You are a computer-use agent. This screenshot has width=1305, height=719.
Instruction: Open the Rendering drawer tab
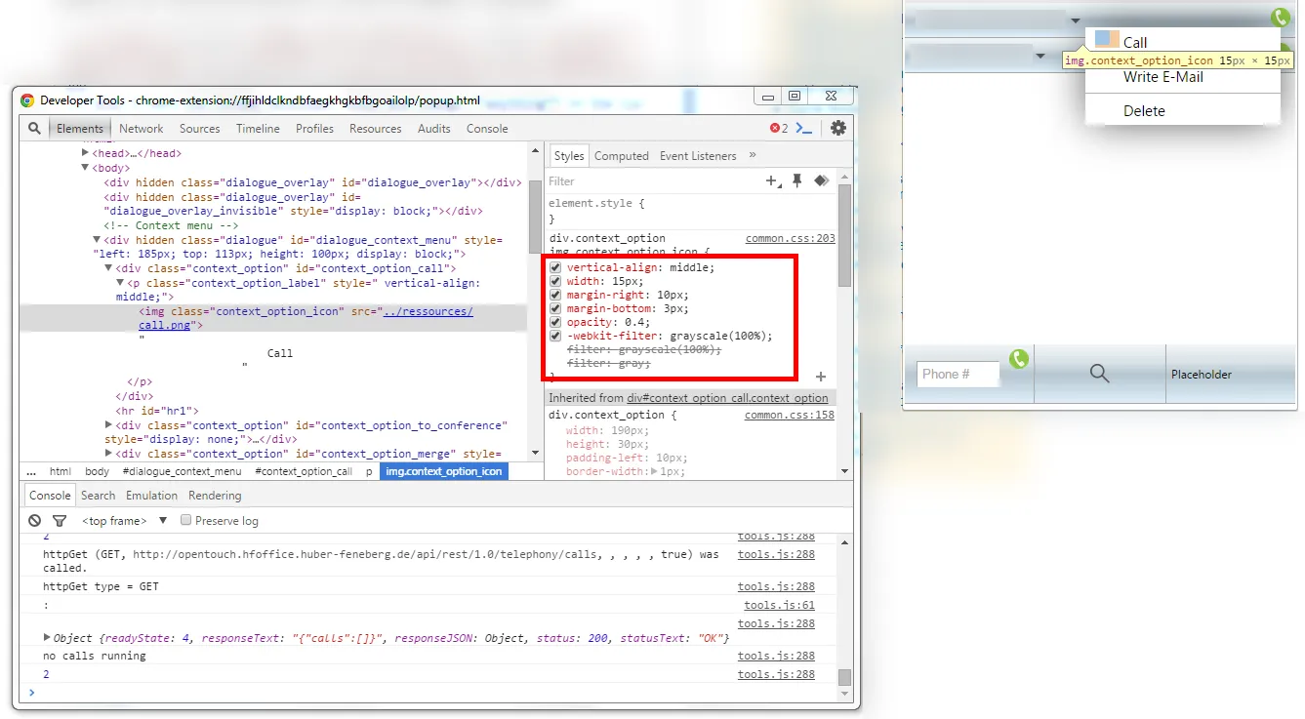[x=215, y=496]
